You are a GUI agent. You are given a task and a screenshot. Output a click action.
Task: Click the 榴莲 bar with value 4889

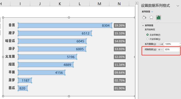tap(46, 65)
